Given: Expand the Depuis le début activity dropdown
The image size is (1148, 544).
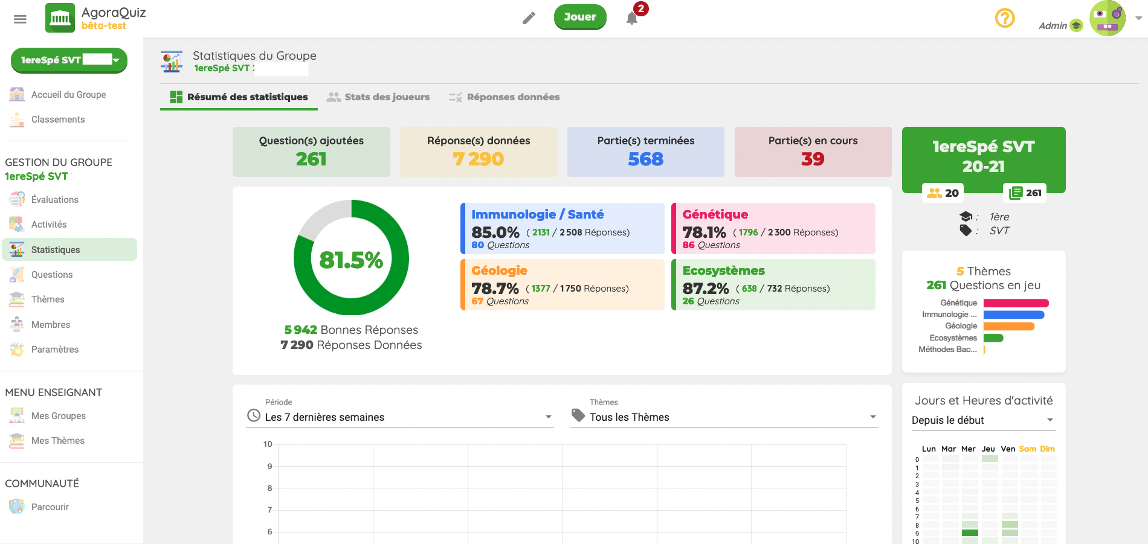Looking at the screenshot, I should (983, 420).
